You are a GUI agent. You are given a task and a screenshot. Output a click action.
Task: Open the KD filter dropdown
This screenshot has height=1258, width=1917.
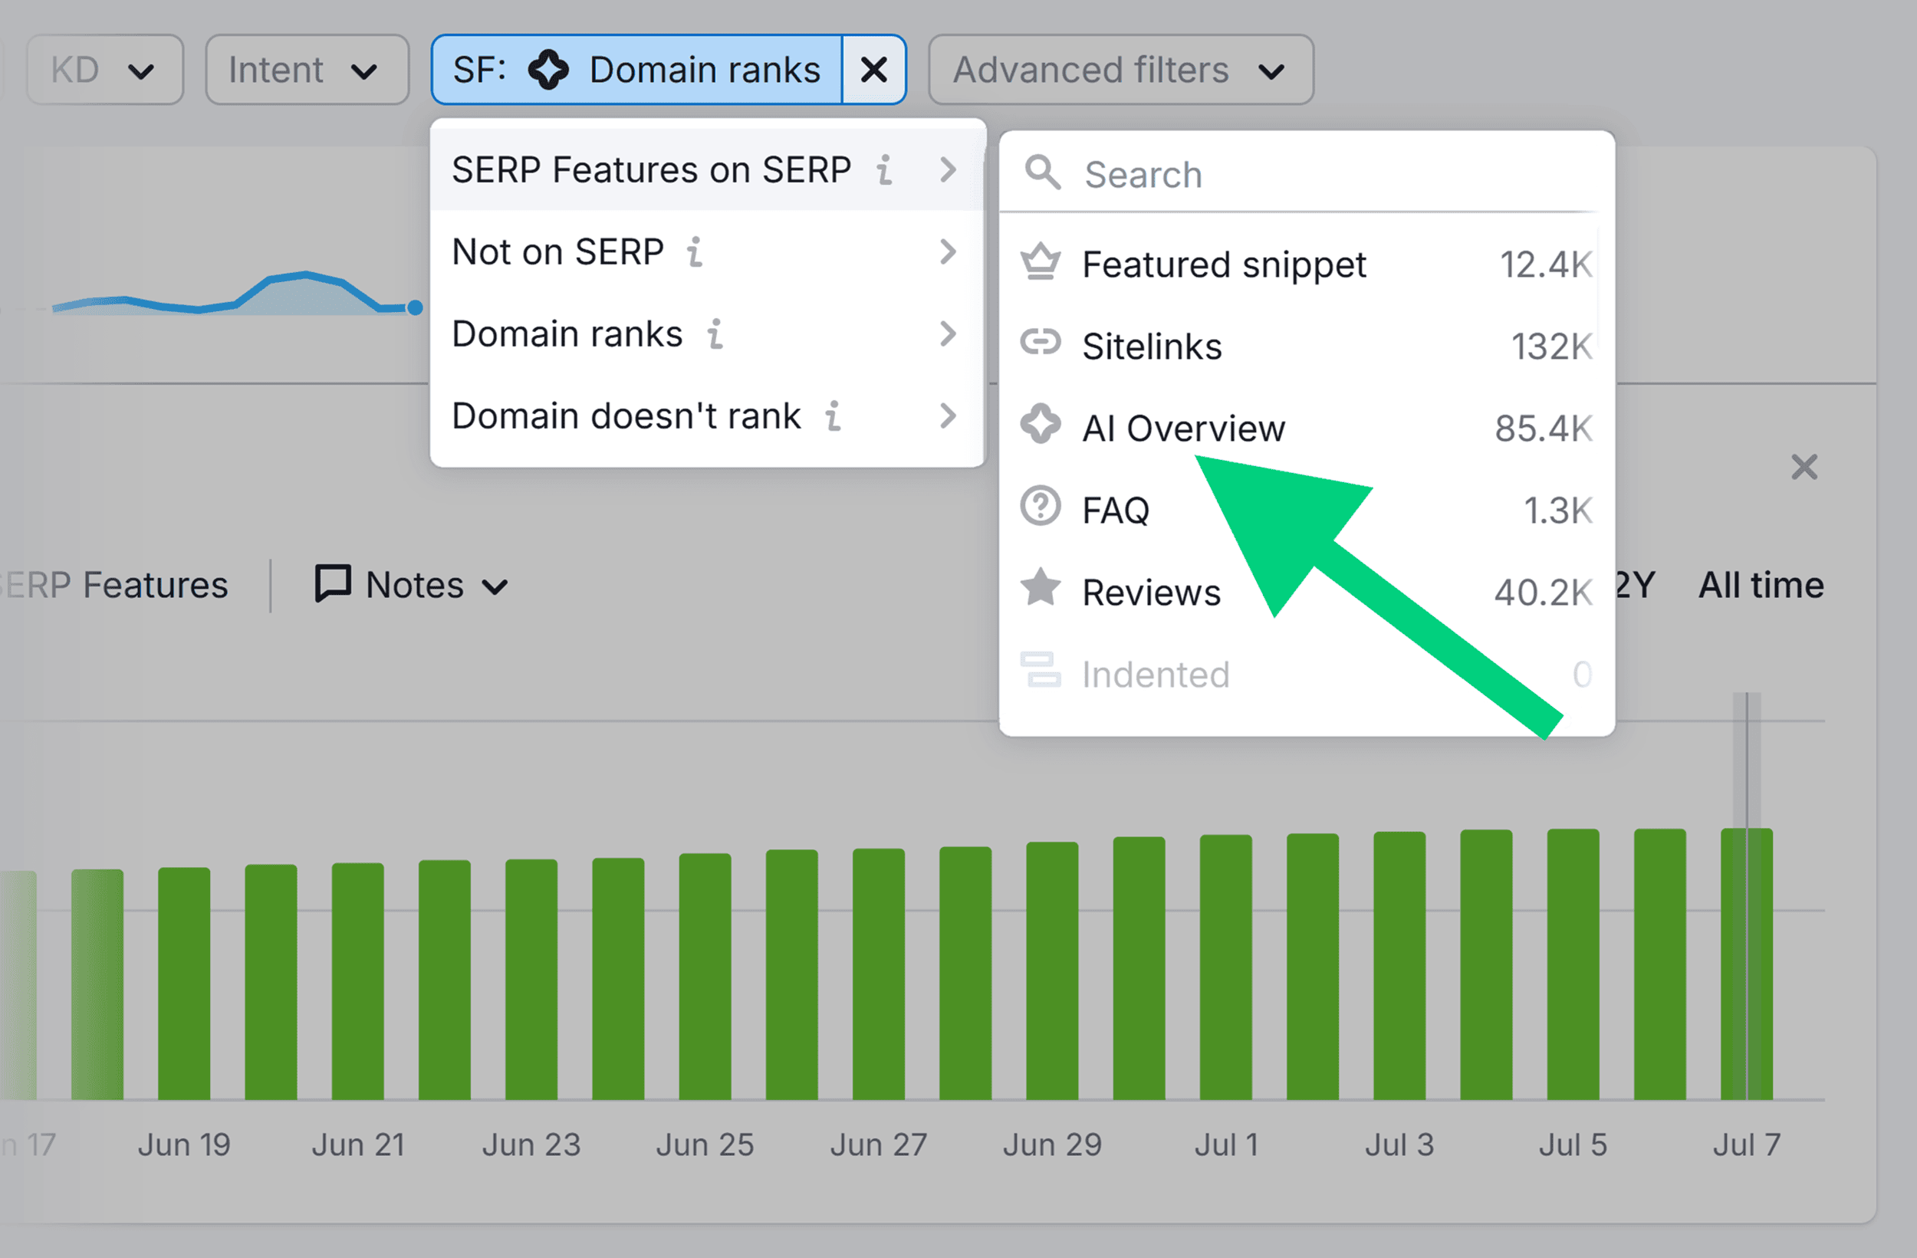click(x=105, y=70)
